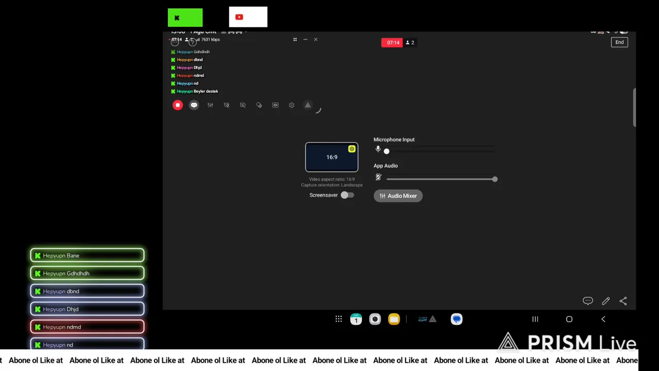Image resolution: width=659 pixels, height=371 pixels.
Task: Open the chat bubble icon in overlay toolbar
Action: point(194,105)
